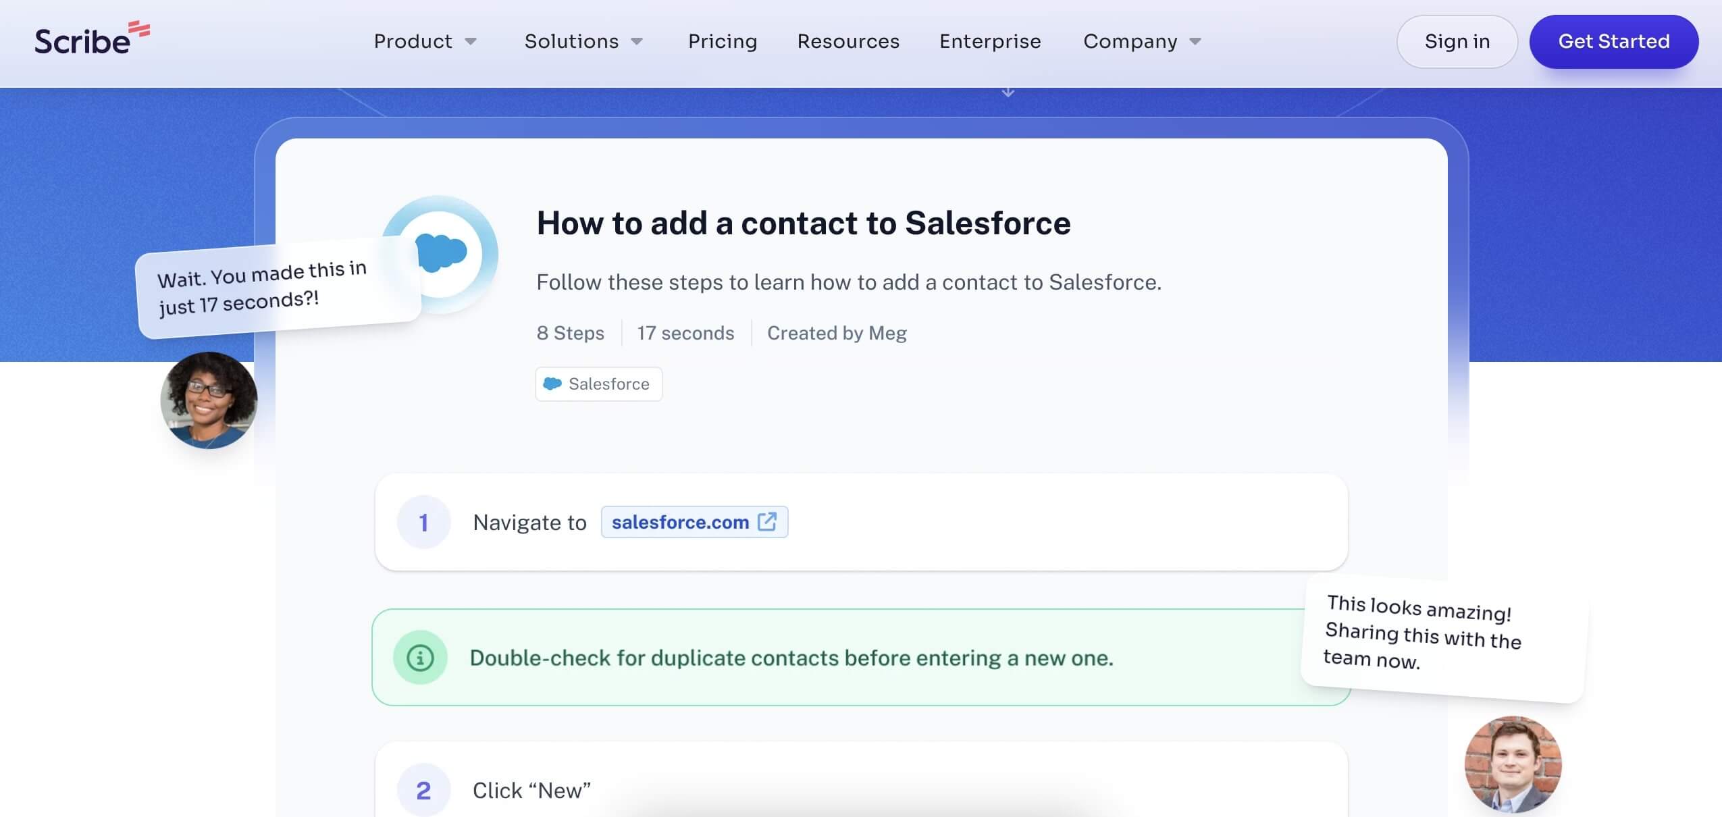Click the external link icon next to salesforce.com
Viewport: 1722px width, 817px height.
pyautogui.click(x=767, y=521)
